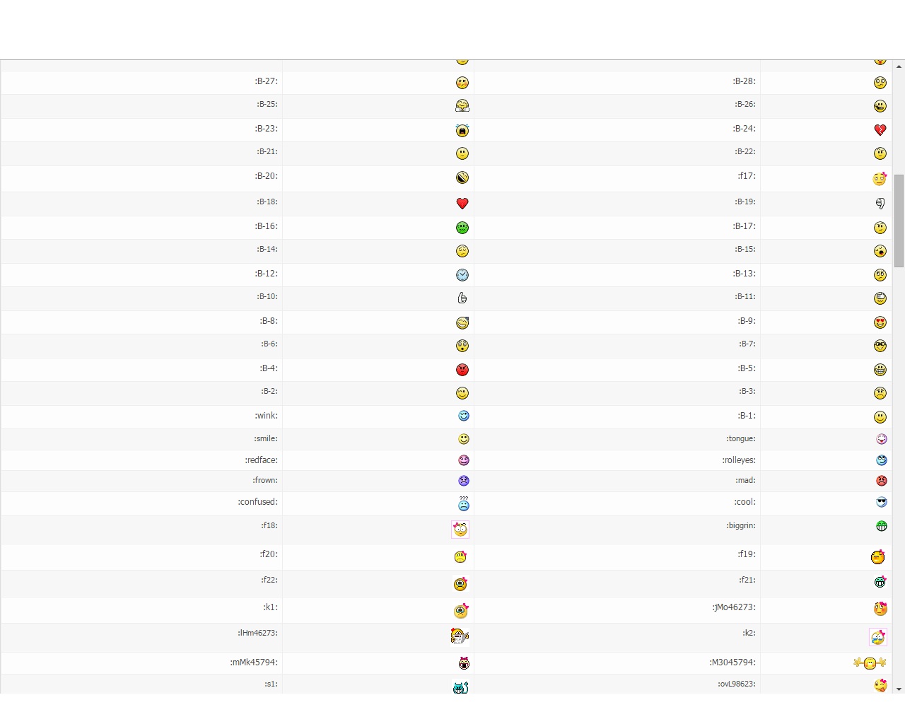Select the heart-eyes smiley for :B-9:
Screen dimensions: 905x724
[880, 323]
